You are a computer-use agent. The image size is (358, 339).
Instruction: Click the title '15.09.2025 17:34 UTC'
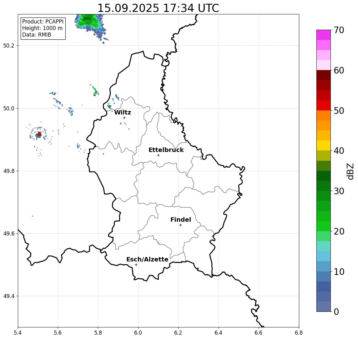158,8
